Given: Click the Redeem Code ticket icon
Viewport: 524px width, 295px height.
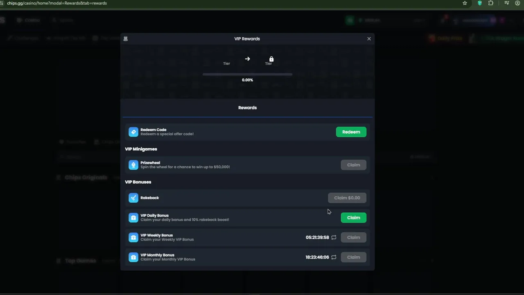Looking at the screenshot, I should pyautogui.click(x=133, y=132).
